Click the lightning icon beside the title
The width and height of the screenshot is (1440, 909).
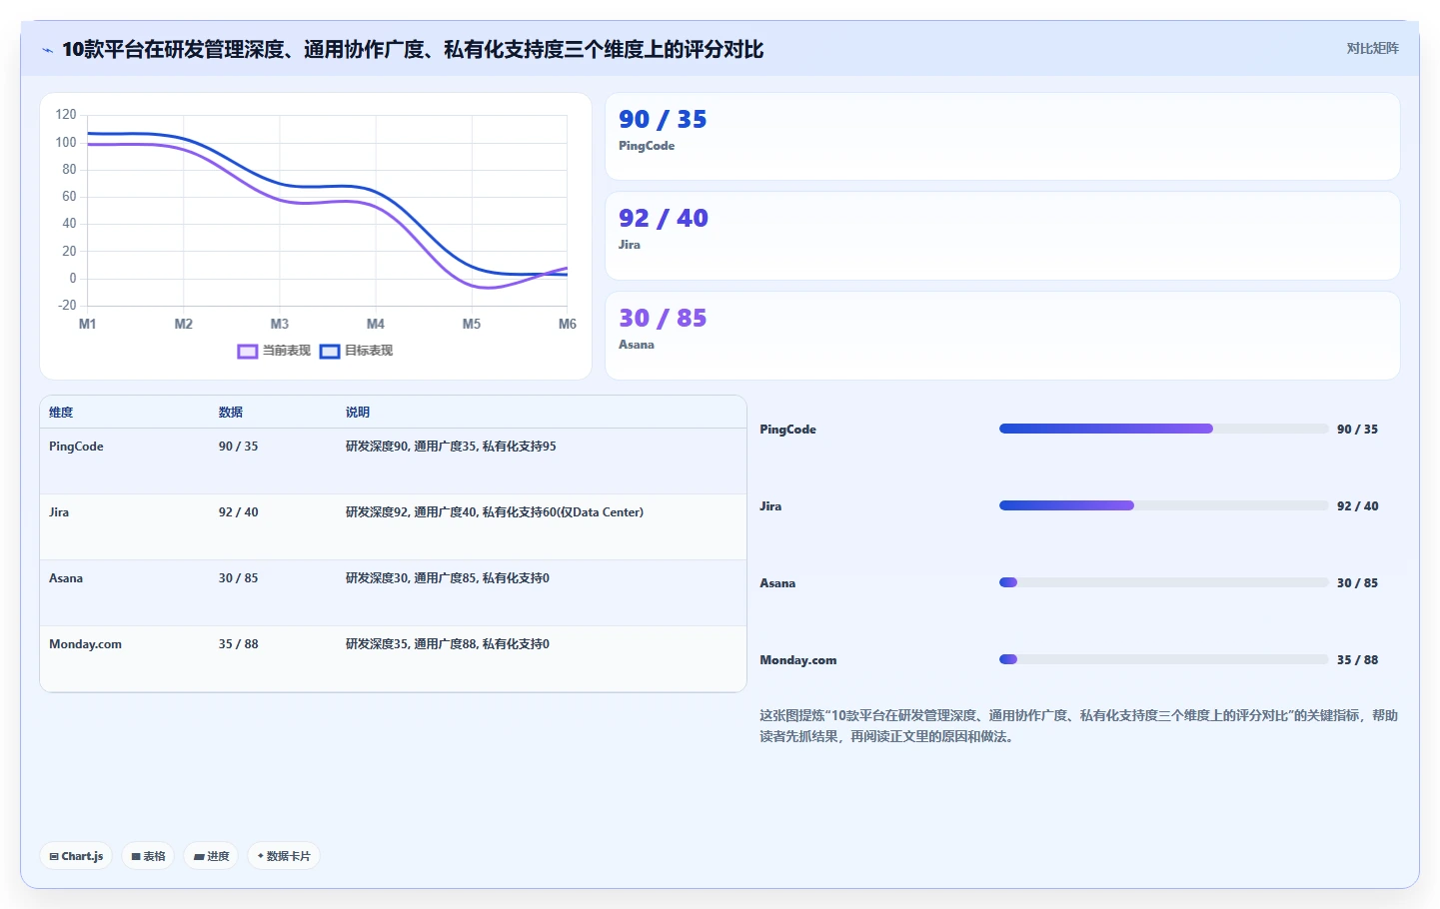[47, 50]
